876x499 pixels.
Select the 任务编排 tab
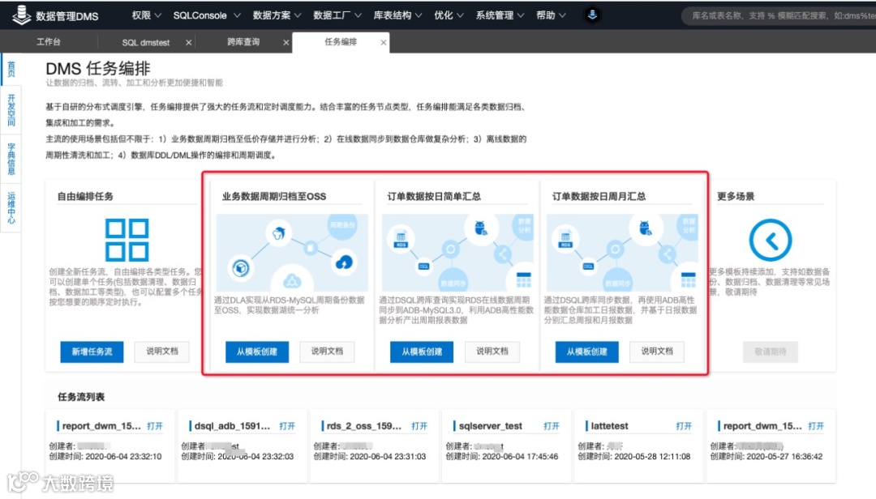click(x=340, y=42)
